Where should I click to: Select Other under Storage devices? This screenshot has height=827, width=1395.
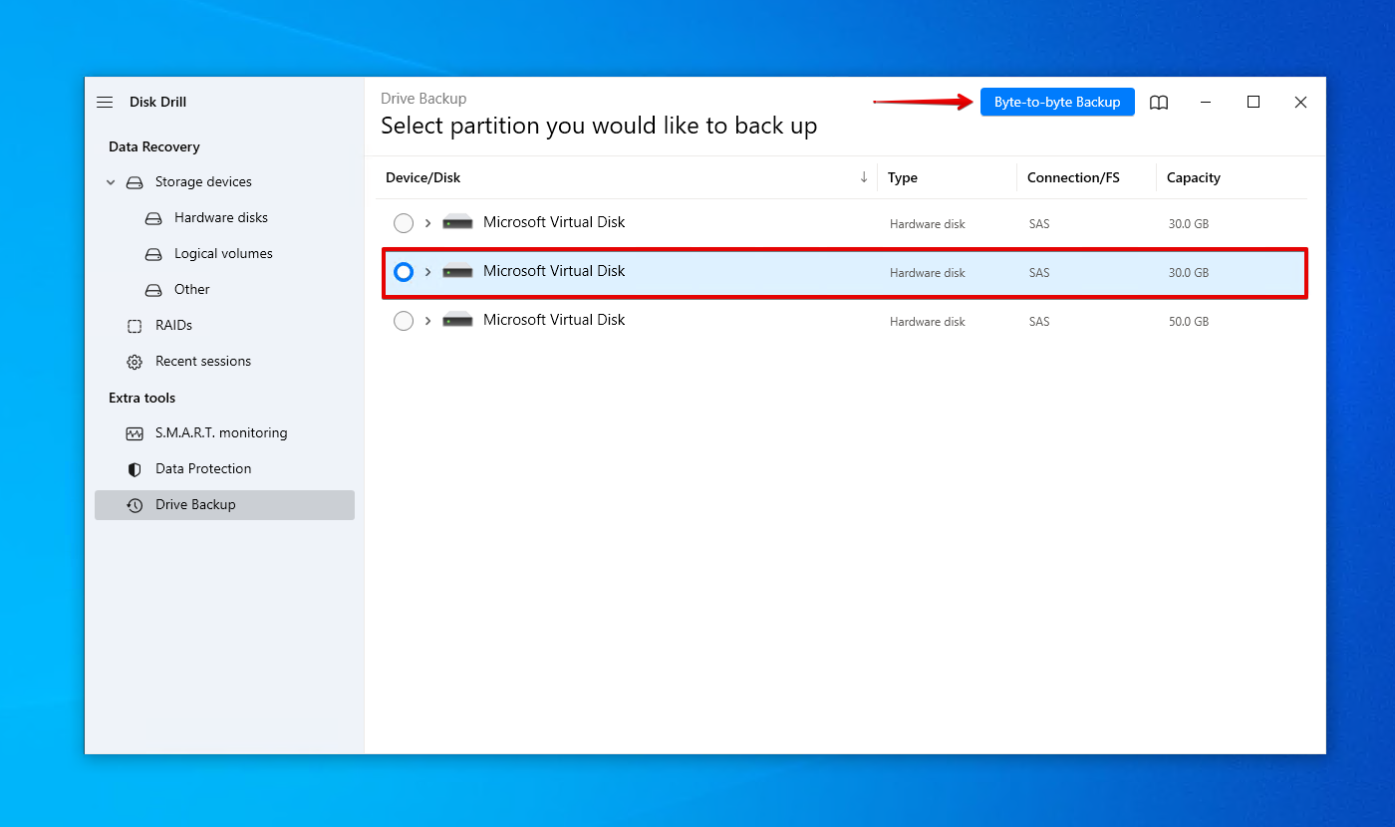tap(192, 289)
